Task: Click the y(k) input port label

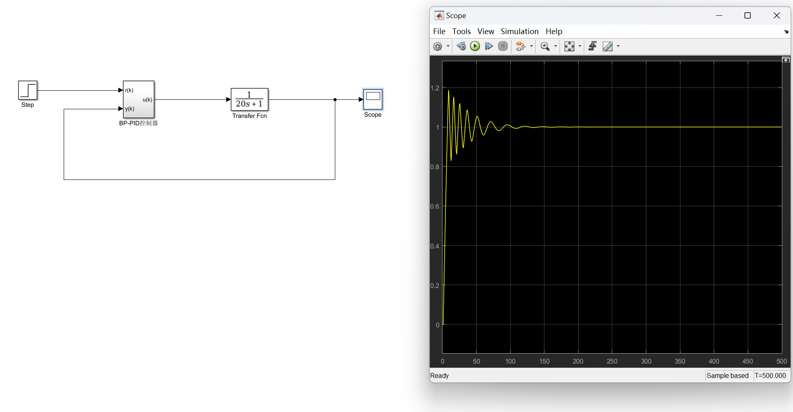Action: [129, 109]
